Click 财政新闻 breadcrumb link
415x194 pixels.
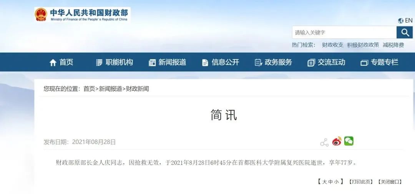pos(137,89)
